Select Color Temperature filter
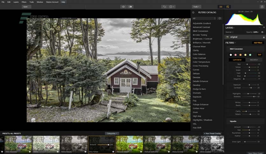 pos(201,62)
